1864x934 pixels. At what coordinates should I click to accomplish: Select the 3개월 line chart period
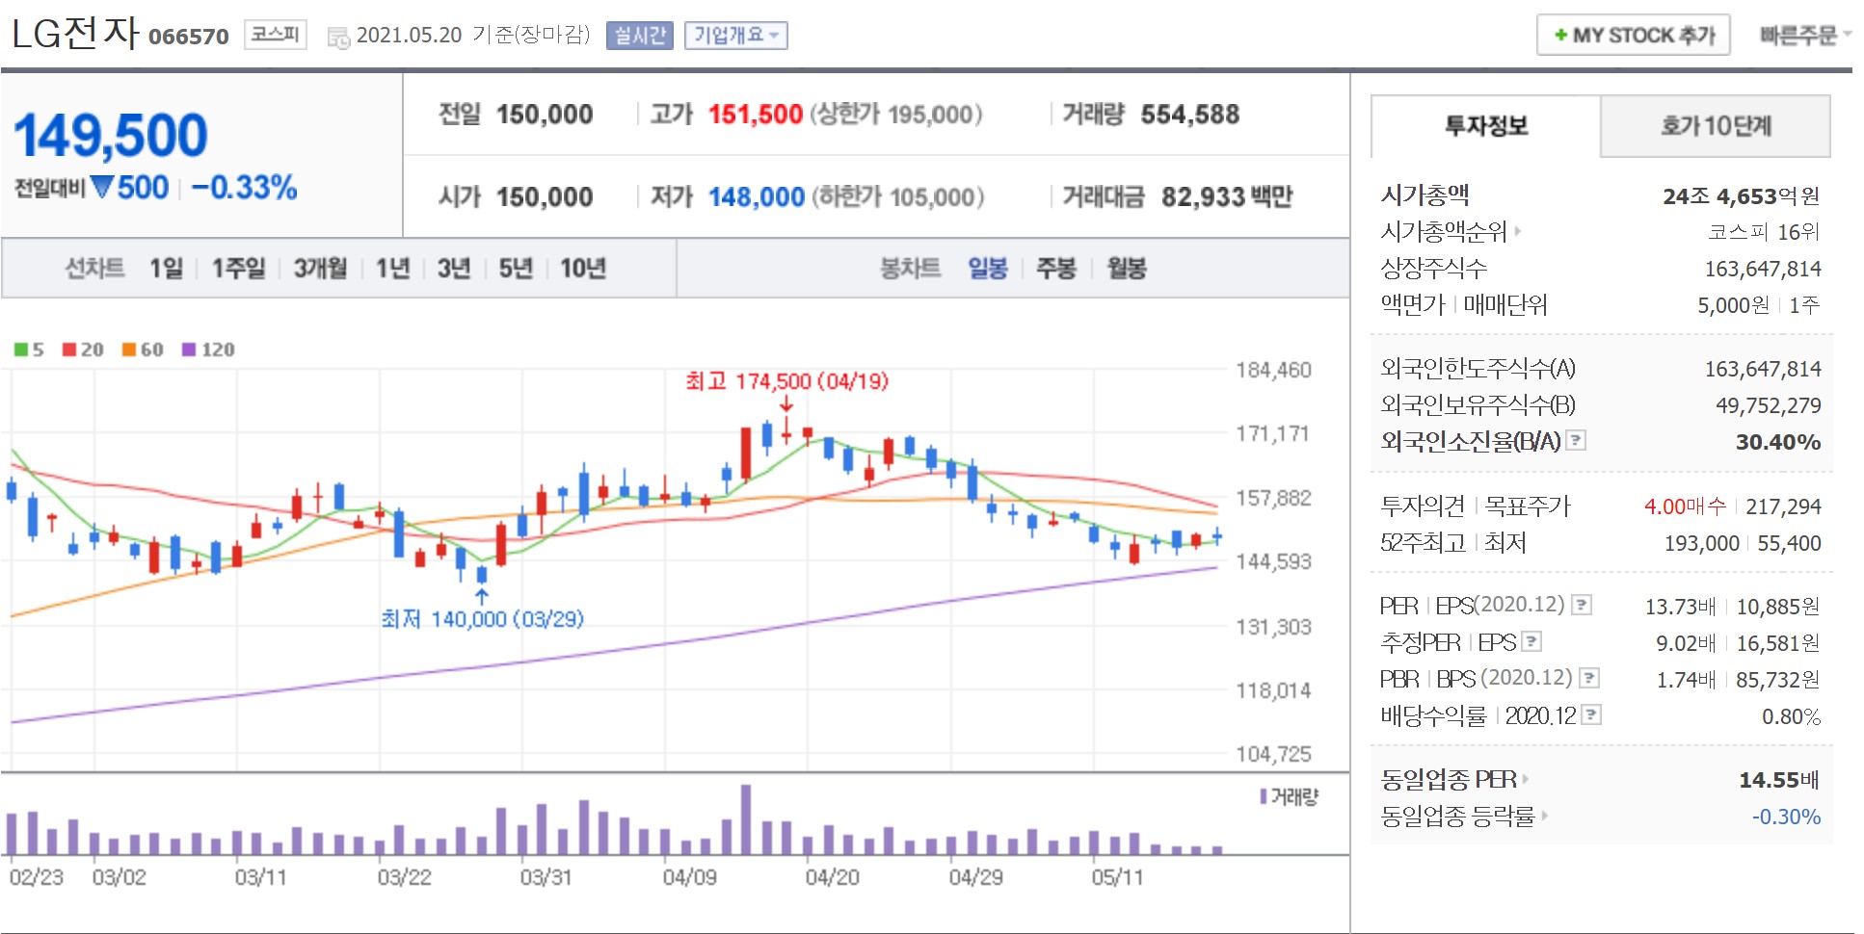click(x=320, y=268)
